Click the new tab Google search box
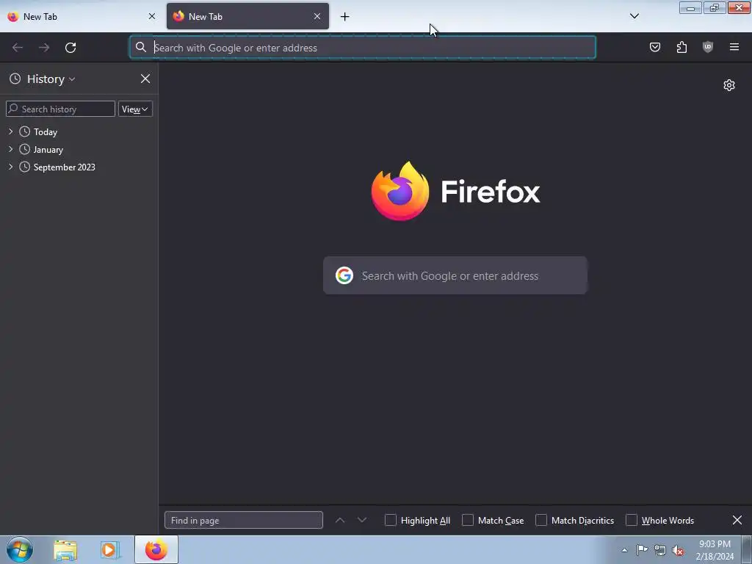The image size is (752, 564). 455,275
